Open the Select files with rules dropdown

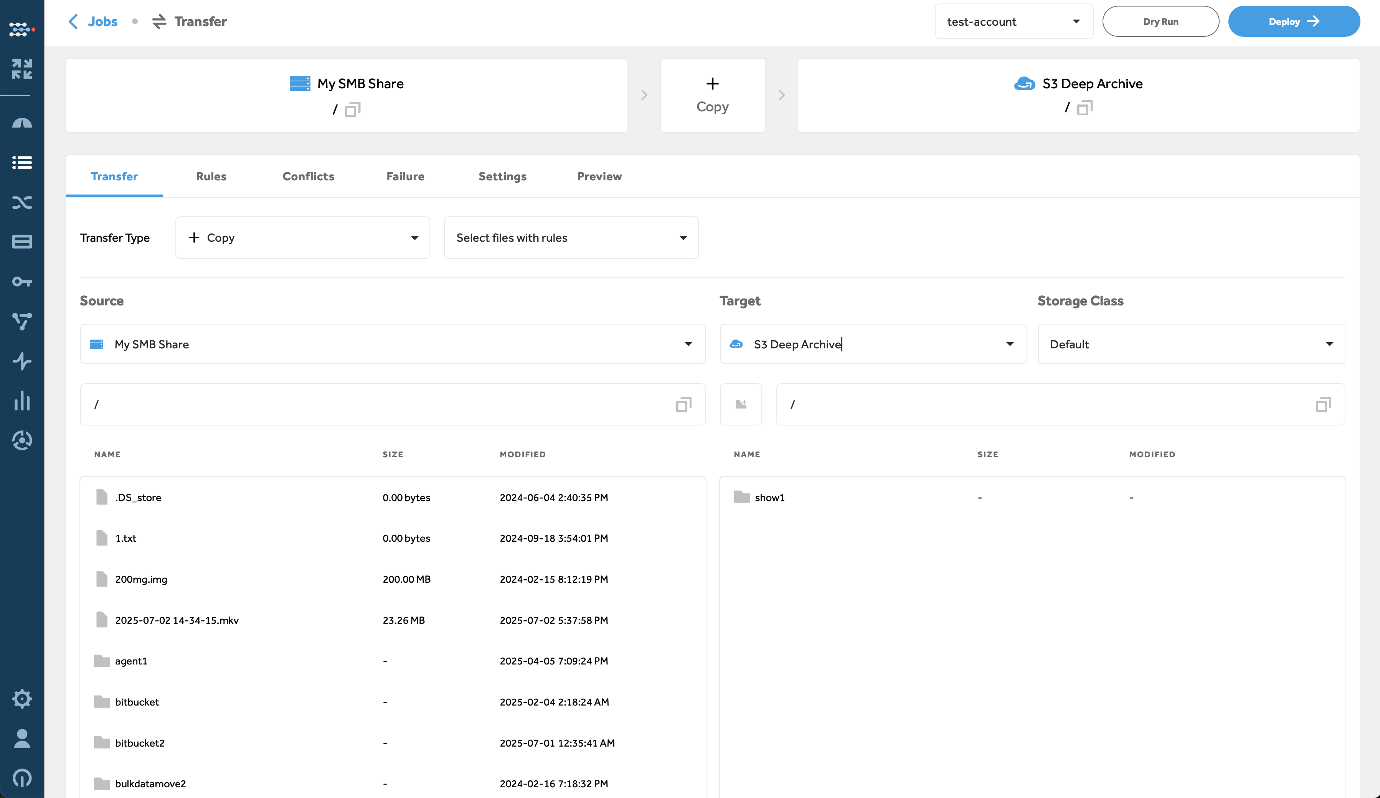[x=571, y=237]
